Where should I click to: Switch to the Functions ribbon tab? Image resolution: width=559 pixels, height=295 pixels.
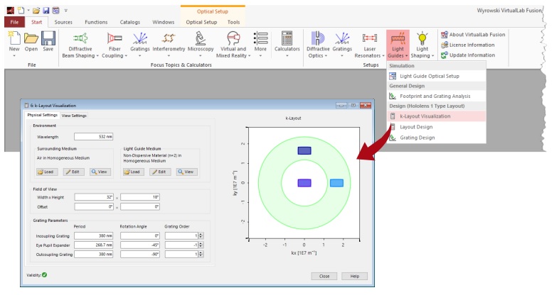click(96, 22)
